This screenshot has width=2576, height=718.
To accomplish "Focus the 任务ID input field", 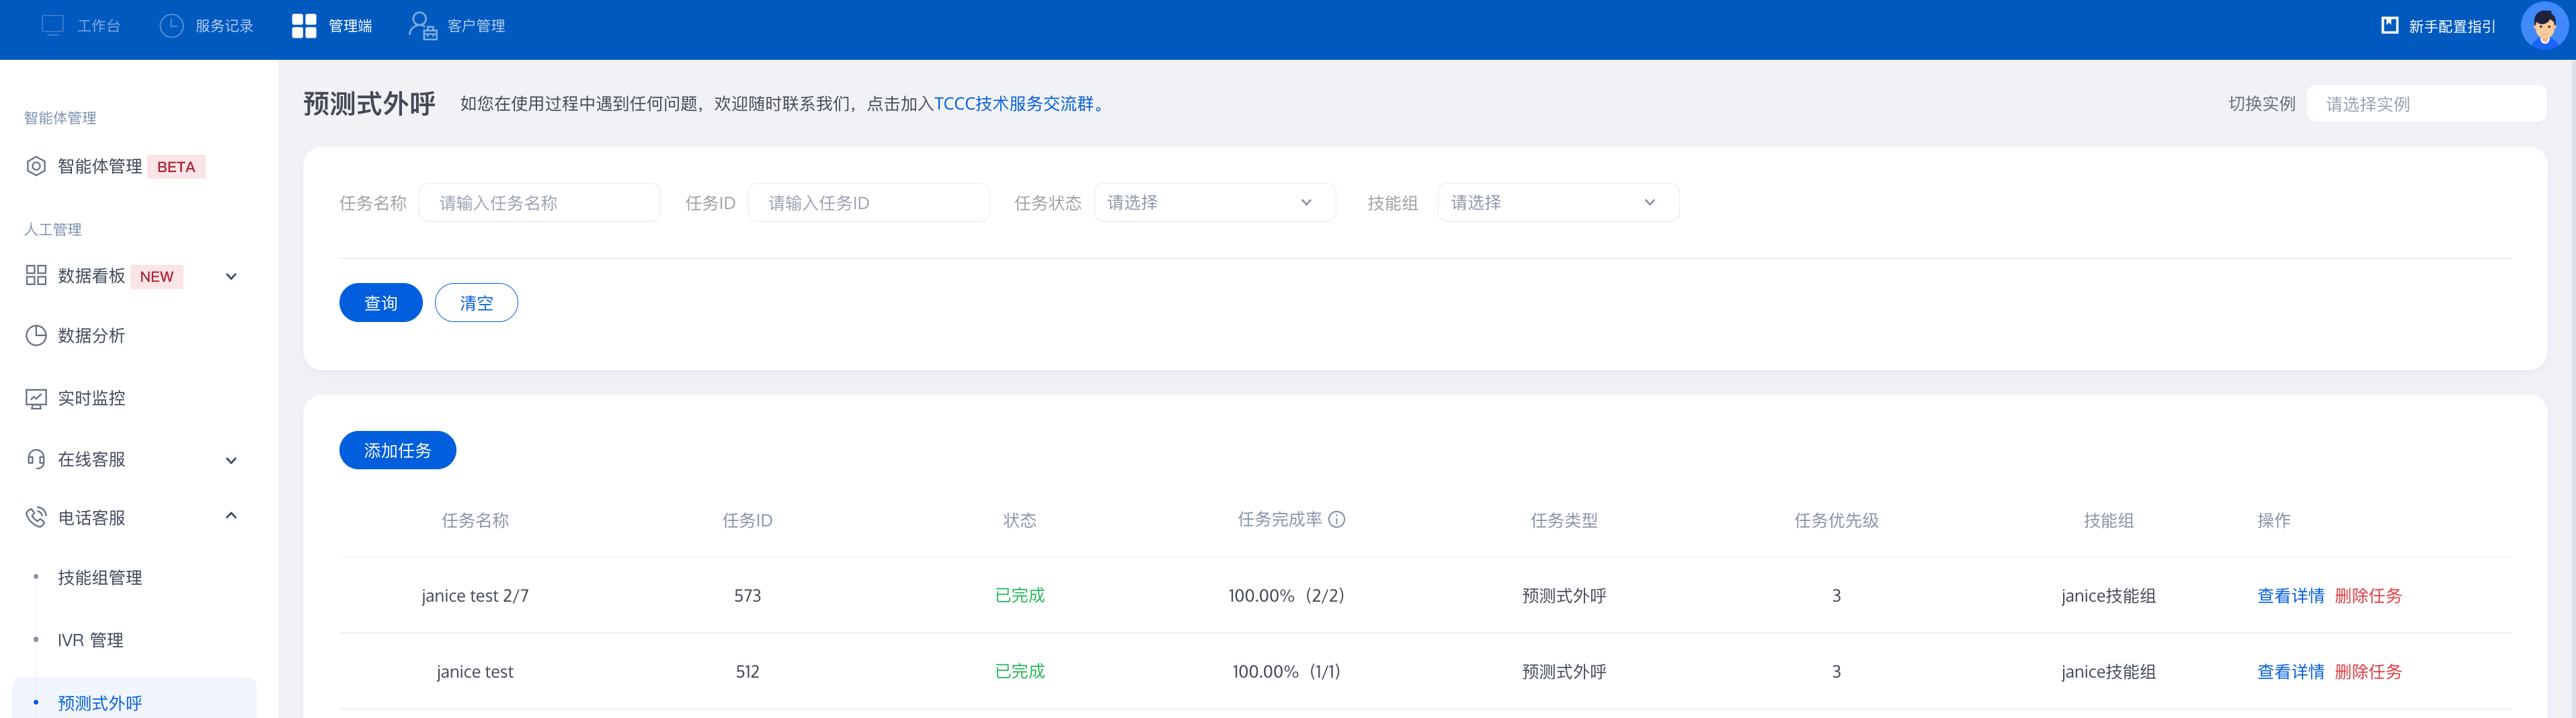I will pyautogui.click(x=869, y=202).
